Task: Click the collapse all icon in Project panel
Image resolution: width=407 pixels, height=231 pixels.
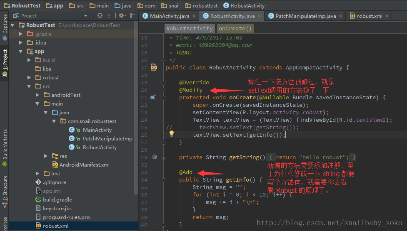Action: tap(109, 15)
